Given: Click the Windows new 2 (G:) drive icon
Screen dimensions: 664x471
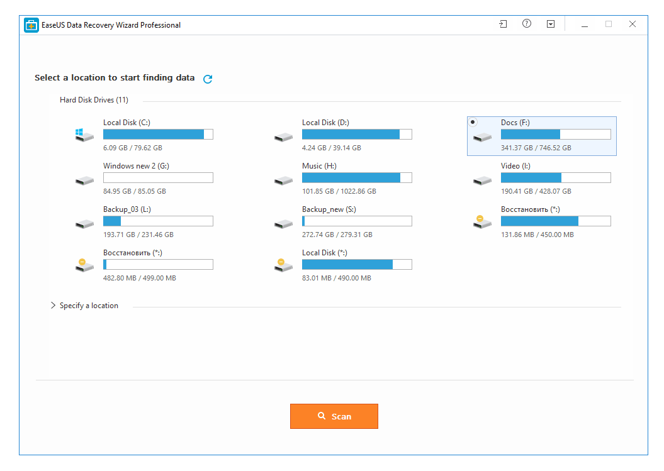Looking at the screenshot, I should coord(84,181).
